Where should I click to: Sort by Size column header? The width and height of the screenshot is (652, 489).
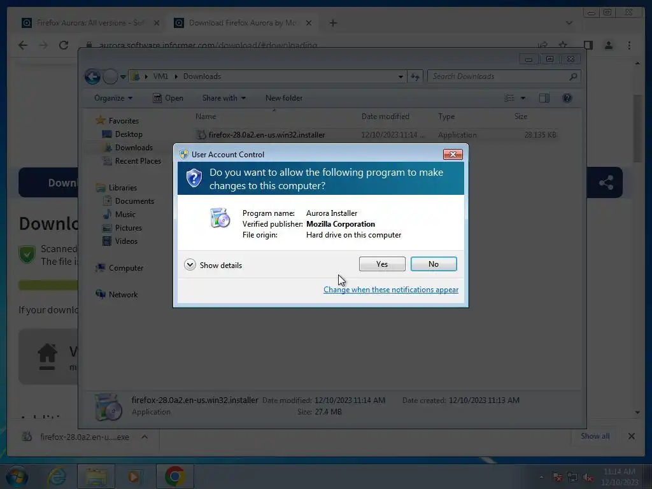[x=521, y=117]
